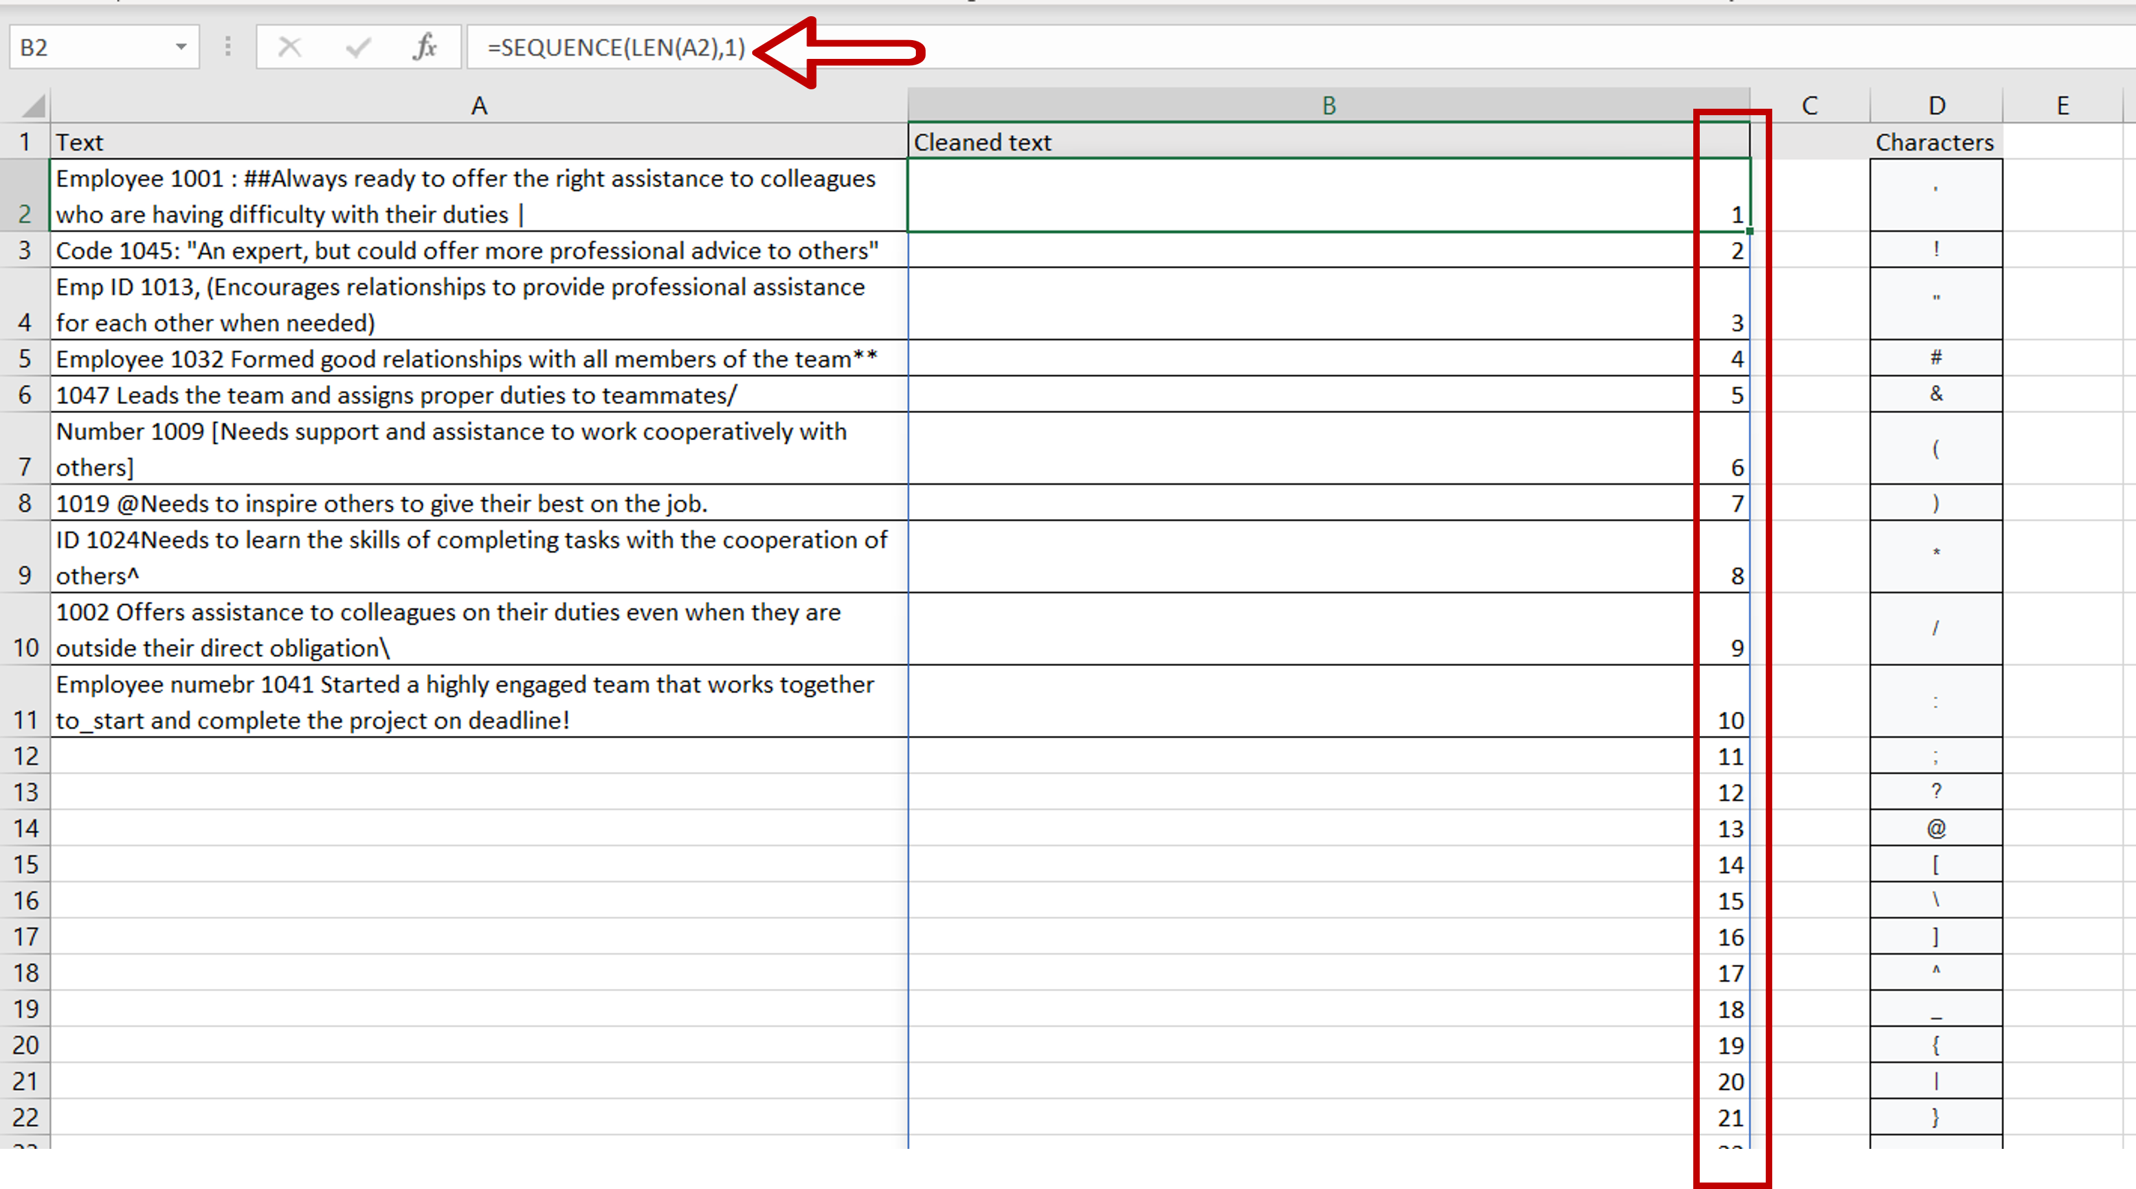Open the Name Box dropdown arrow
The image size is (2136, 1189).
pos(181,47)
